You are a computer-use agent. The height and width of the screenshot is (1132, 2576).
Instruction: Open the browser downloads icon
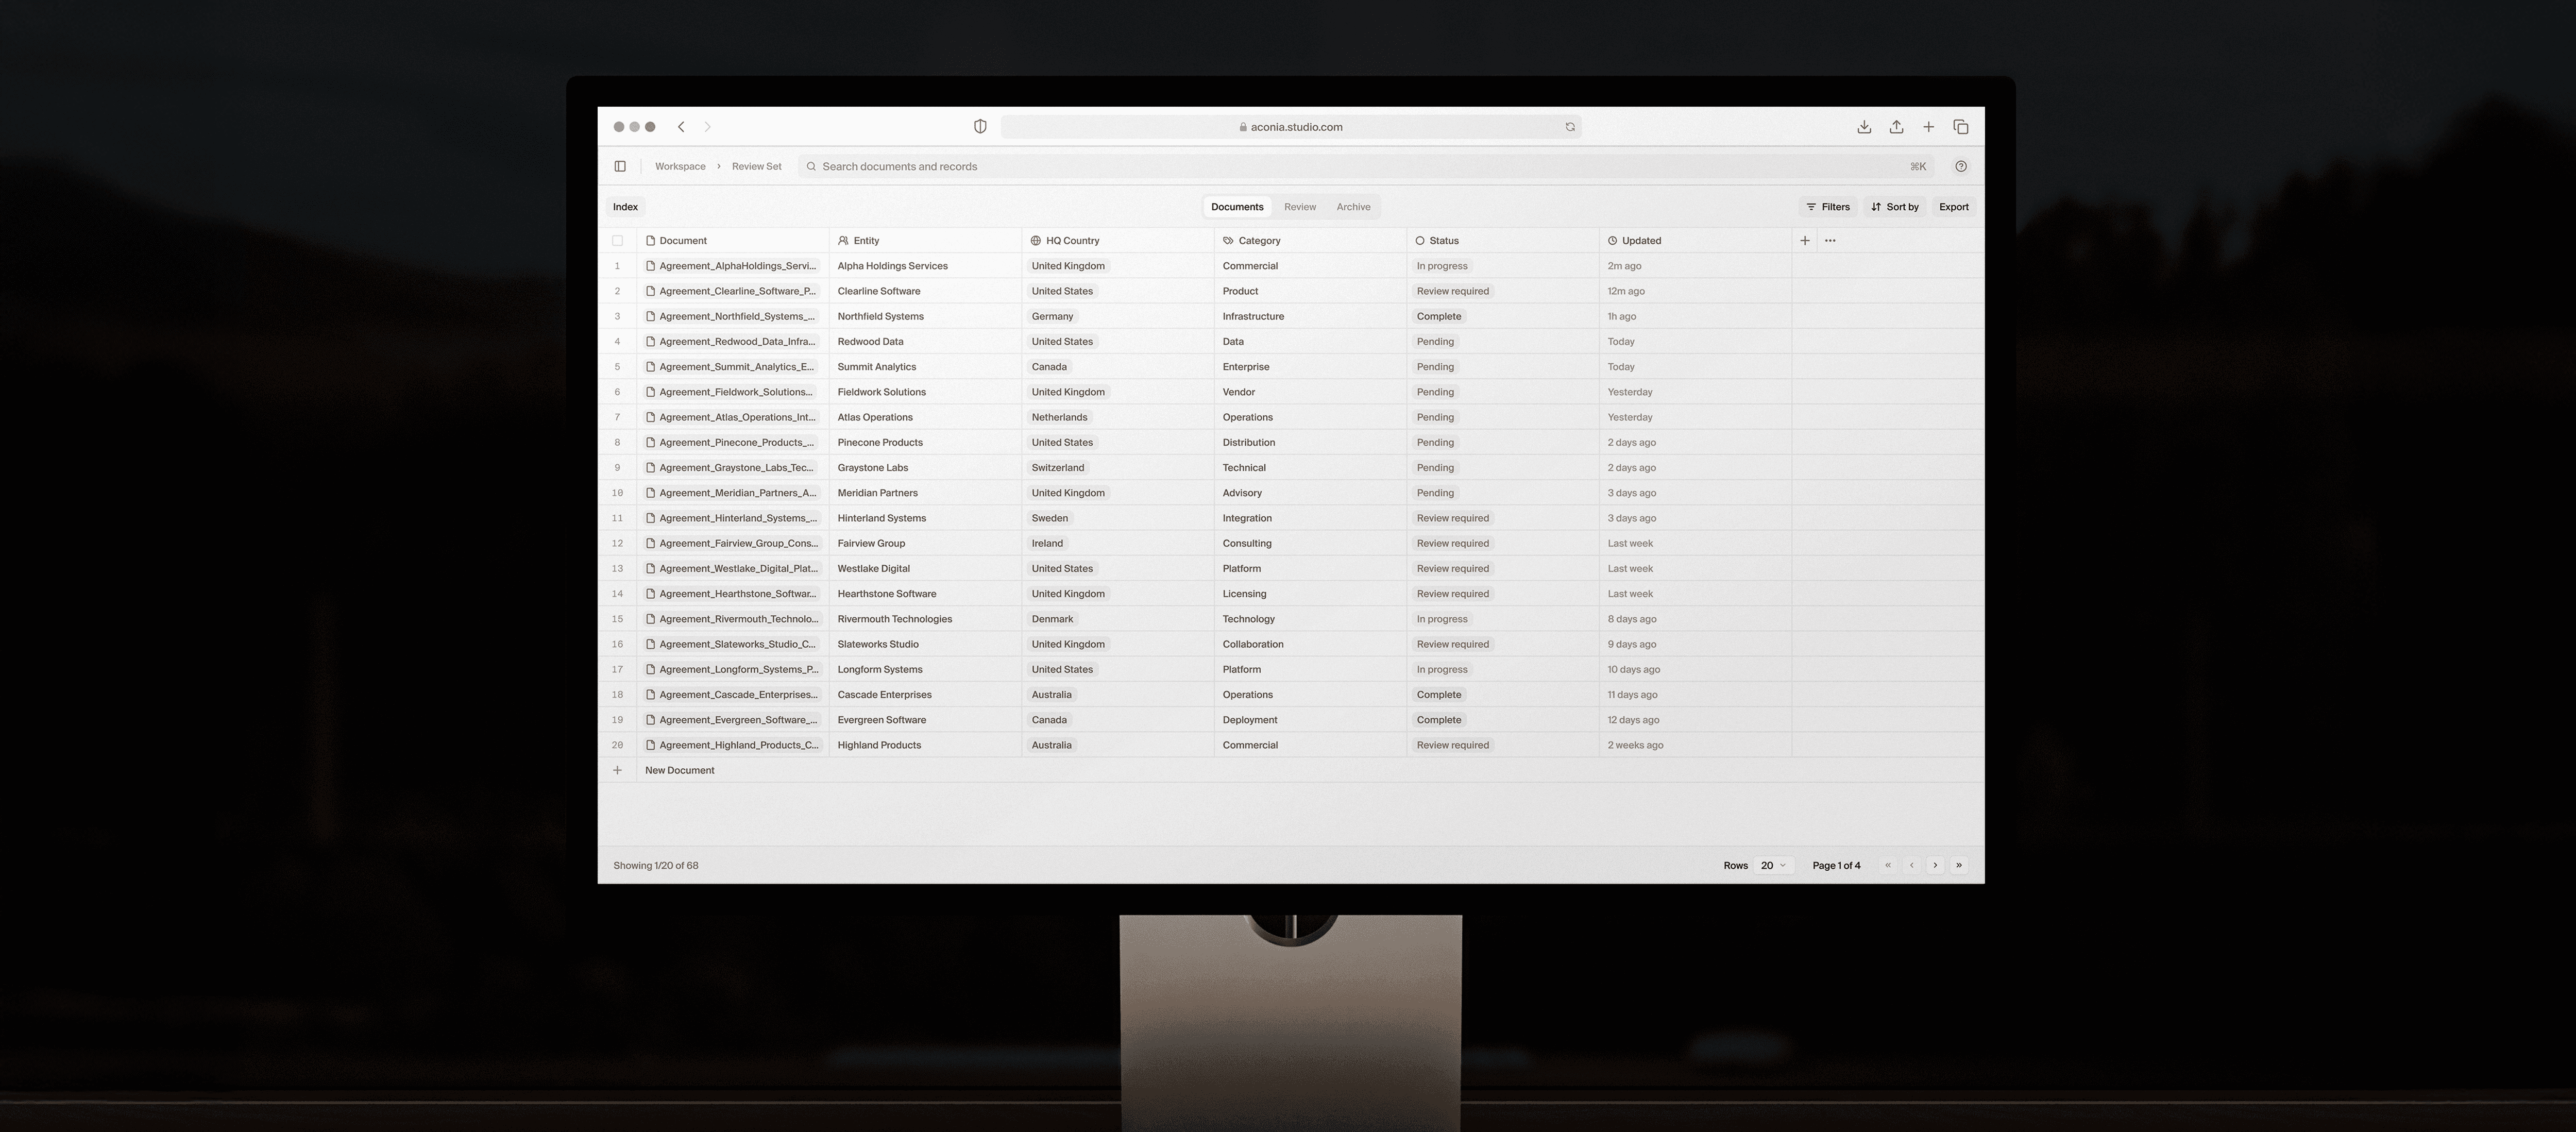pyautogui.click(x=1864, y=127)
